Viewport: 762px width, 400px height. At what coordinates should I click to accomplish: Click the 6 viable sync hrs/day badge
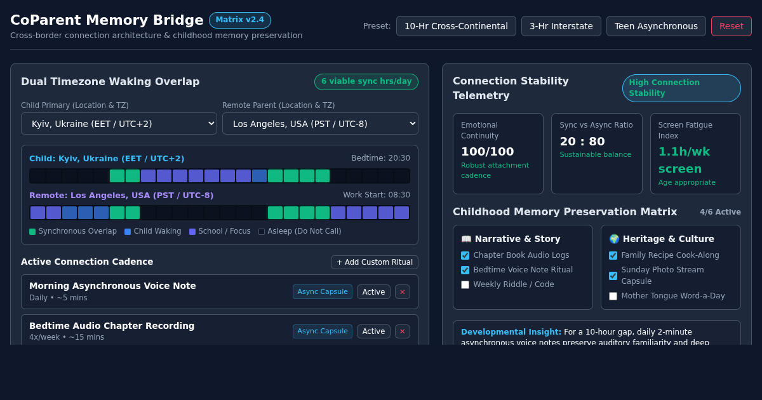point(366,82)
